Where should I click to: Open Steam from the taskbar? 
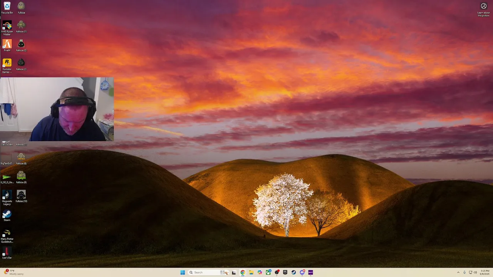293,272
